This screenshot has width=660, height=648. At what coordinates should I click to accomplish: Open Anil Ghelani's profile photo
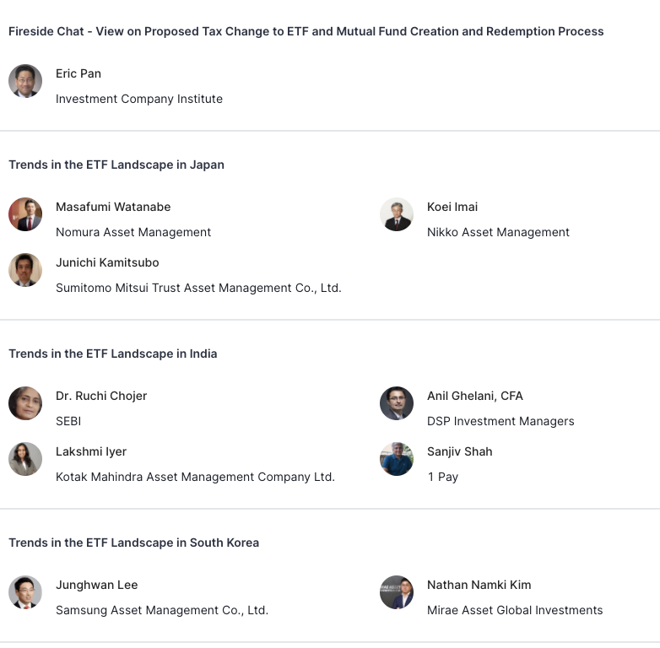[x=397, y=403]
